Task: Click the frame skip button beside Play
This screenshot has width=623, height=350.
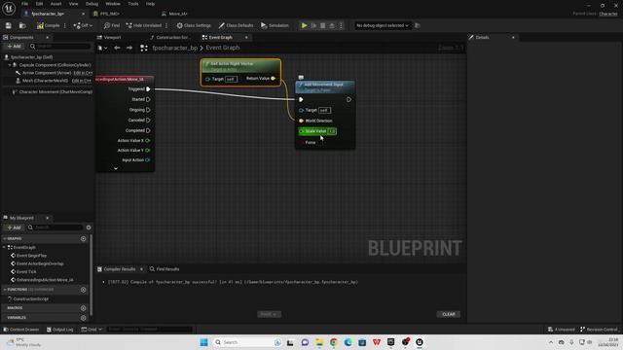Action: point(313,25)
